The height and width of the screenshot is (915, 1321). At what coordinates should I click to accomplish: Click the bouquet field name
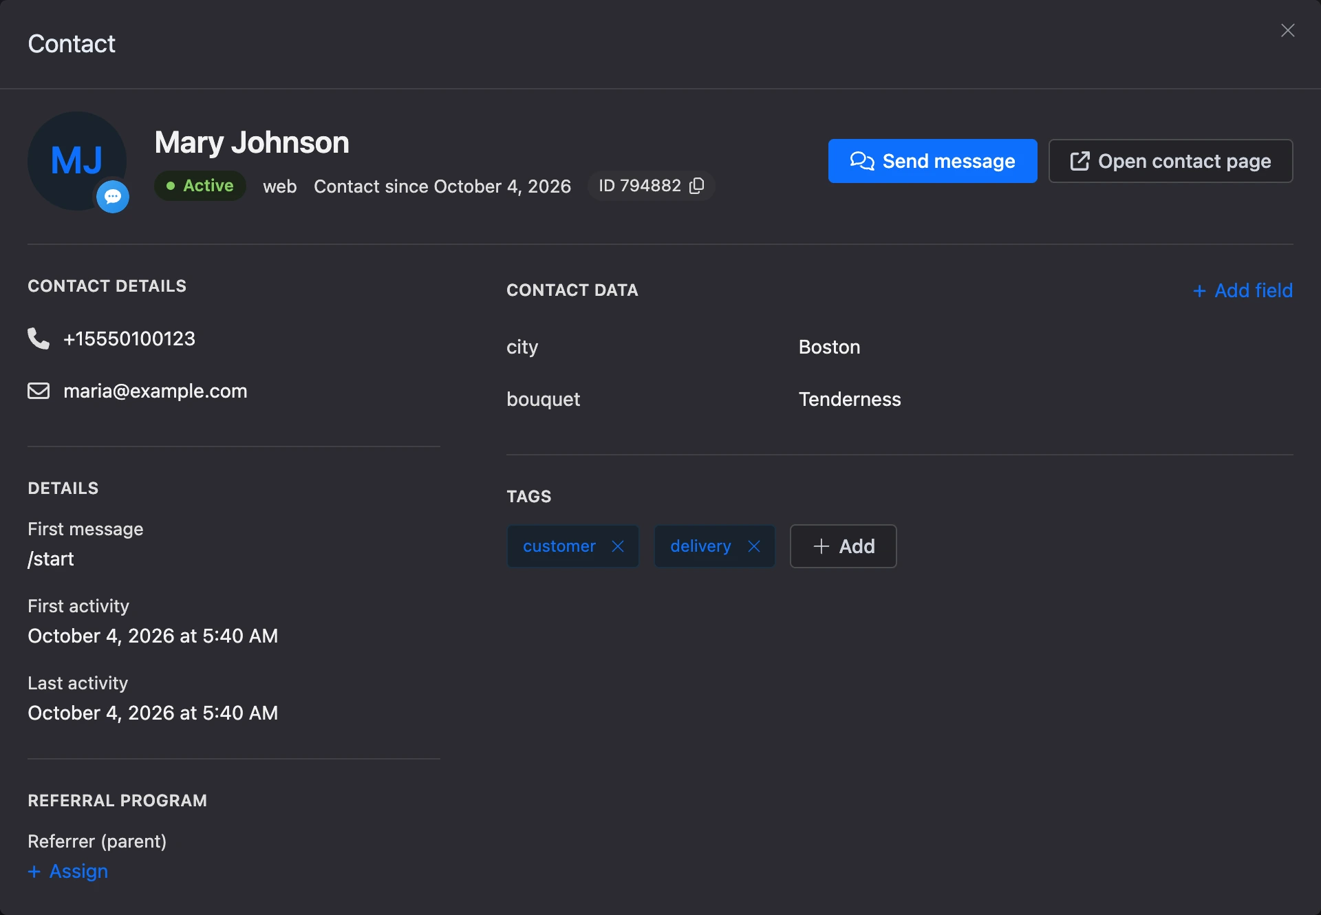click(x=544, y=399)
